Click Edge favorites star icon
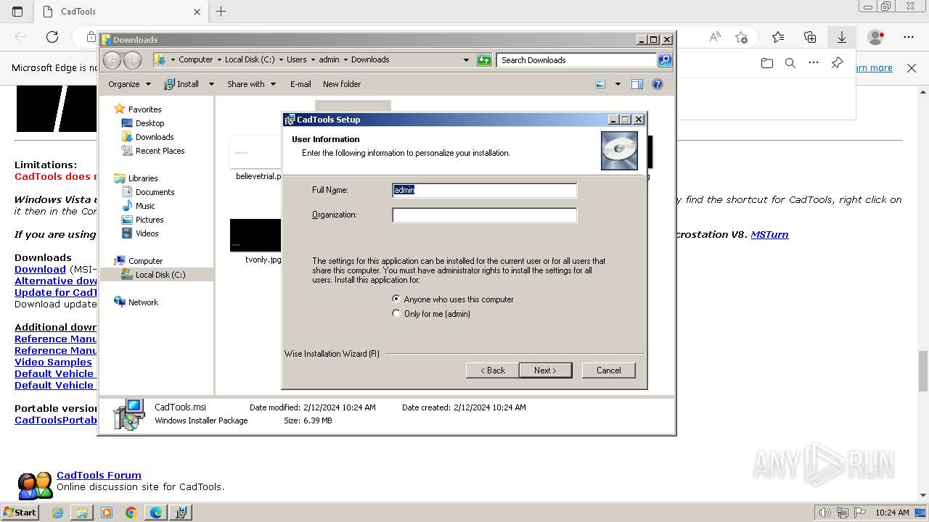The height and width of the screenshot is (522, 929). click(x=778, y=37)
